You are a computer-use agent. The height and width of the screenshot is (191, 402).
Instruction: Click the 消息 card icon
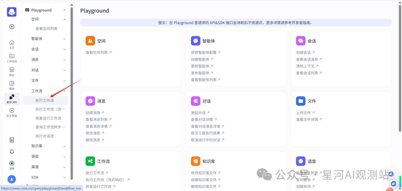pyautogui.click(x=90, y=101)
